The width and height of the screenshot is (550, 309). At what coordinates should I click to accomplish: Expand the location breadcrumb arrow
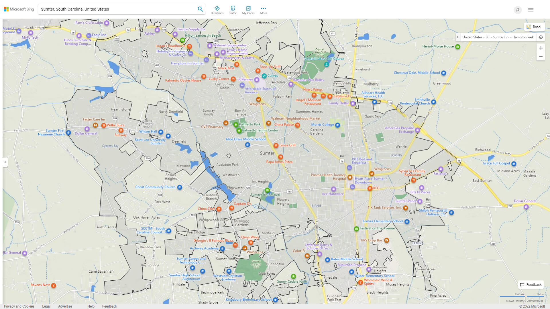pyautogui.click(x=458, y=37)
